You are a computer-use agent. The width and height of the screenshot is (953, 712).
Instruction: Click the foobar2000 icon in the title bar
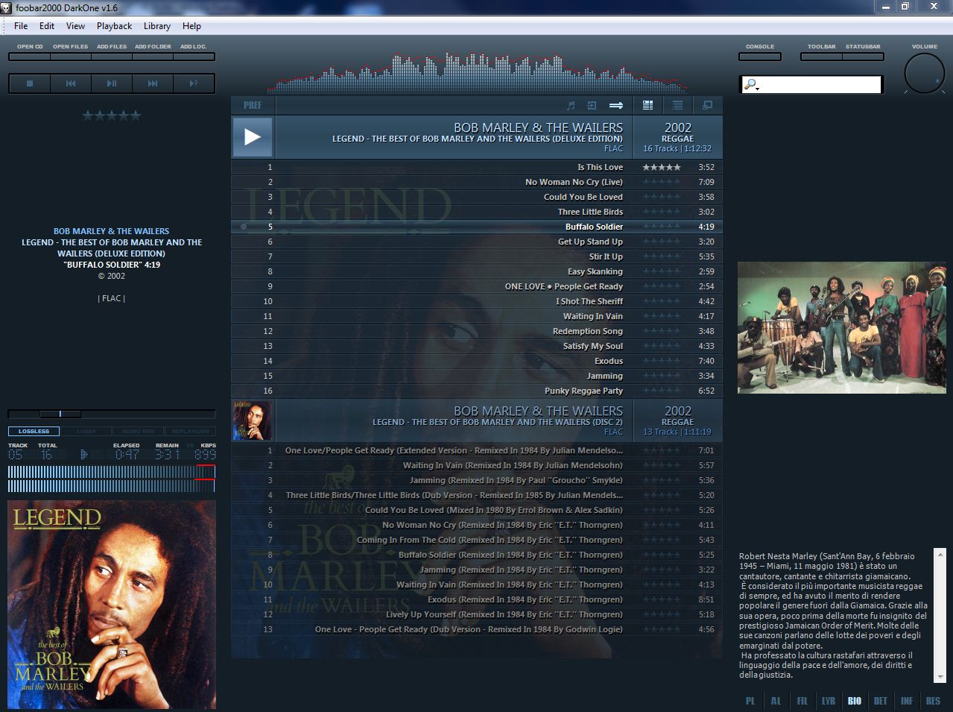coord(7,7)
